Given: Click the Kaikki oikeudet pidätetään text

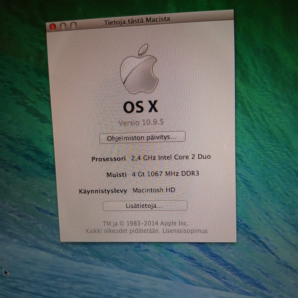Looking at the screenshot, I should click(x=123, y=231).
